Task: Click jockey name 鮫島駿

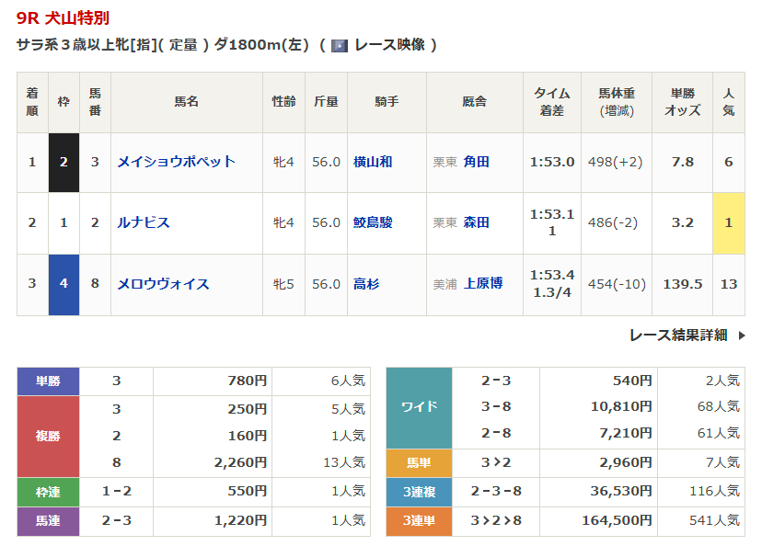Action: tap(373, 222)
